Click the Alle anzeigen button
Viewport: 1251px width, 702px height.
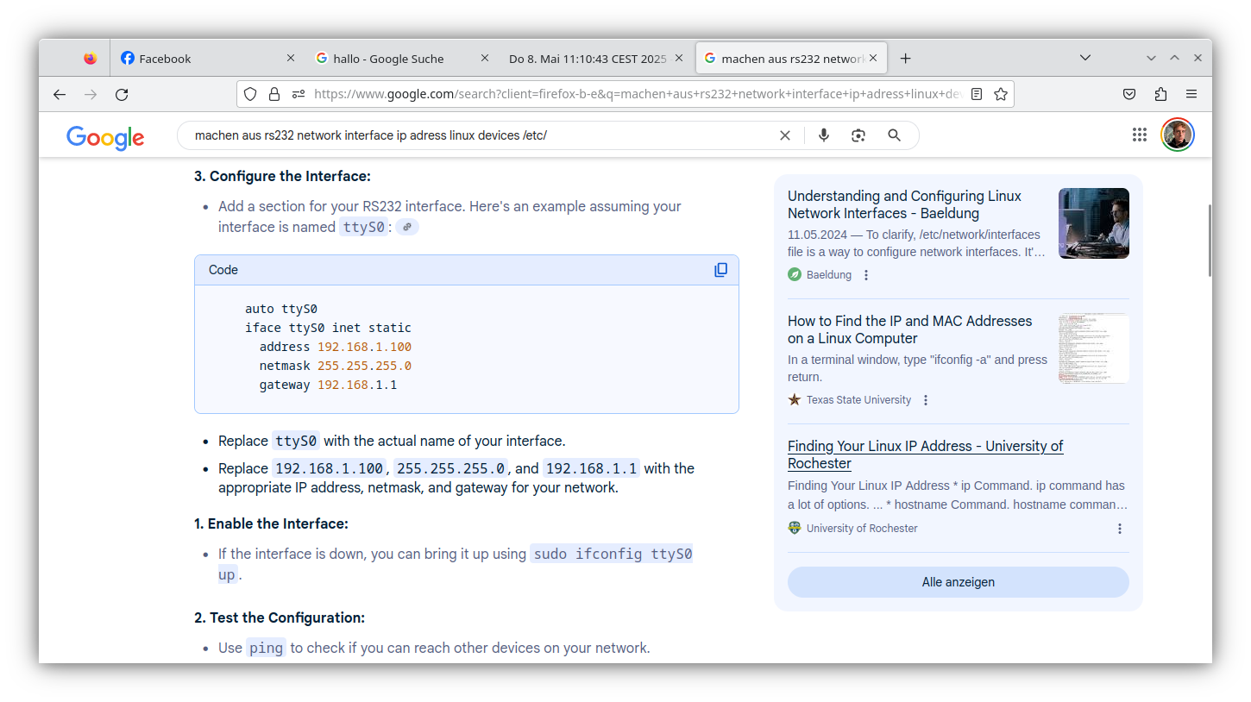(x=958, y=581)
